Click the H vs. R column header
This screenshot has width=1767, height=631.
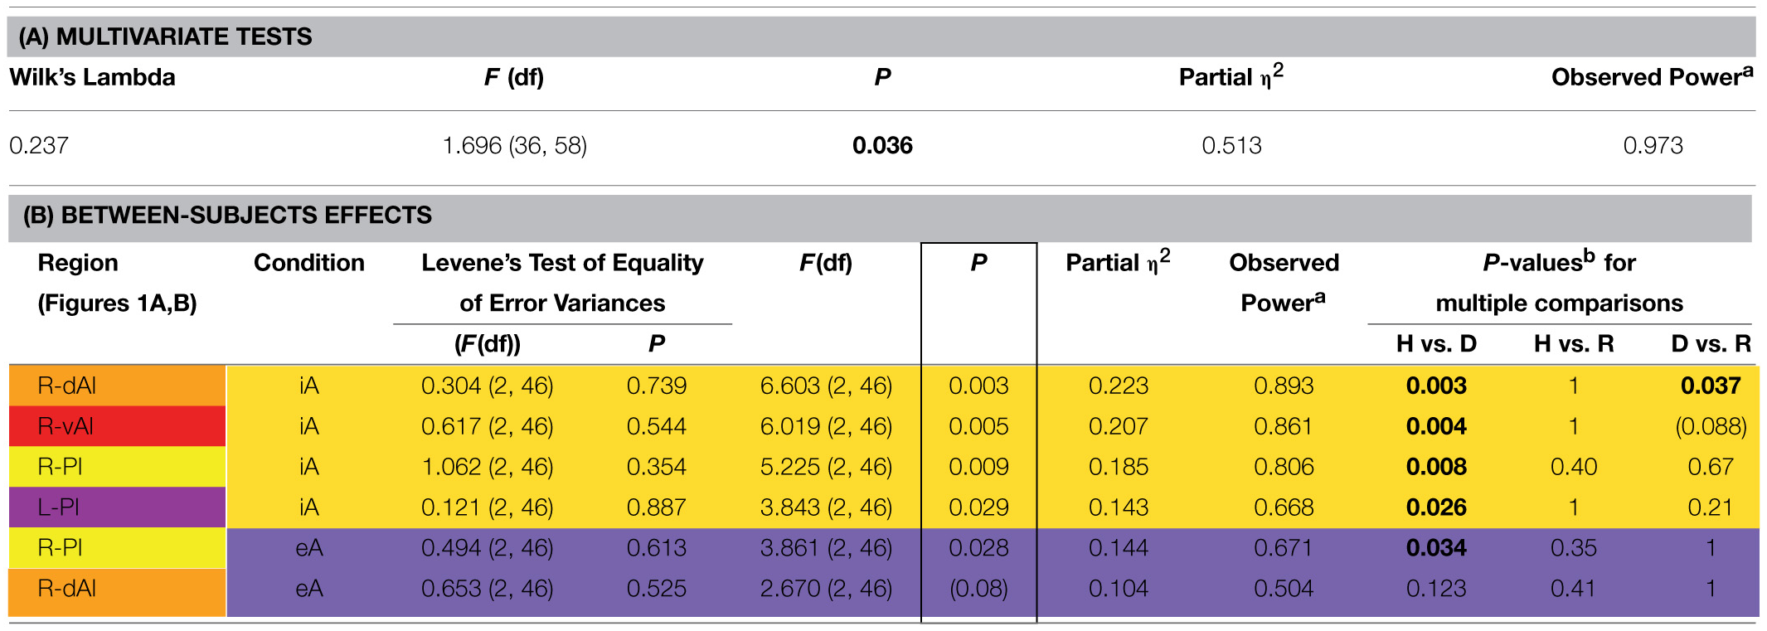click(x=1573, y=344)
